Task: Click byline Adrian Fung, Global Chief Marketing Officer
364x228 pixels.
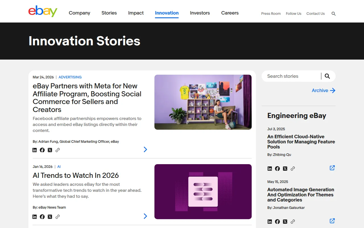Action: [x=76, y=141]
